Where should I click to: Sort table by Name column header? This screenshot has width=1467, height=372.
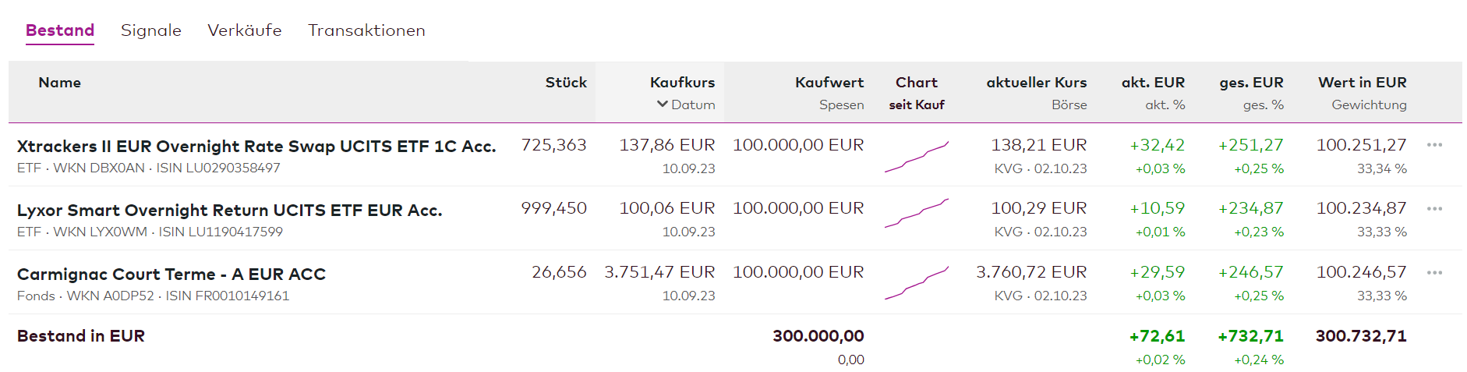(x=60, y=83)
